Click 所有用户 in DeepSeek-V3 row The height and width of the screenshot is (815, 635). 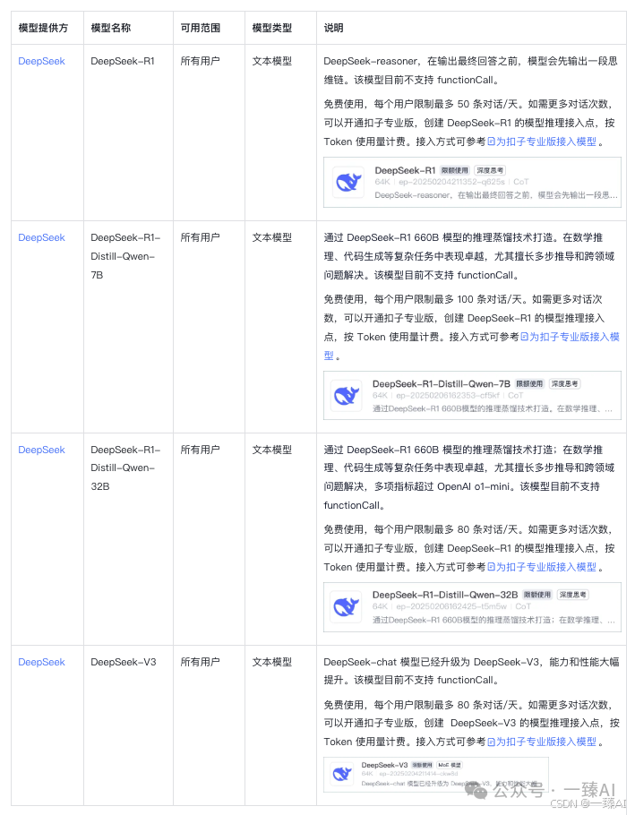click(200, 662)
